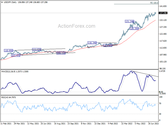Click the 20 Jun 2022 date marker
This screenshot has width=168, height=126.
153,123
